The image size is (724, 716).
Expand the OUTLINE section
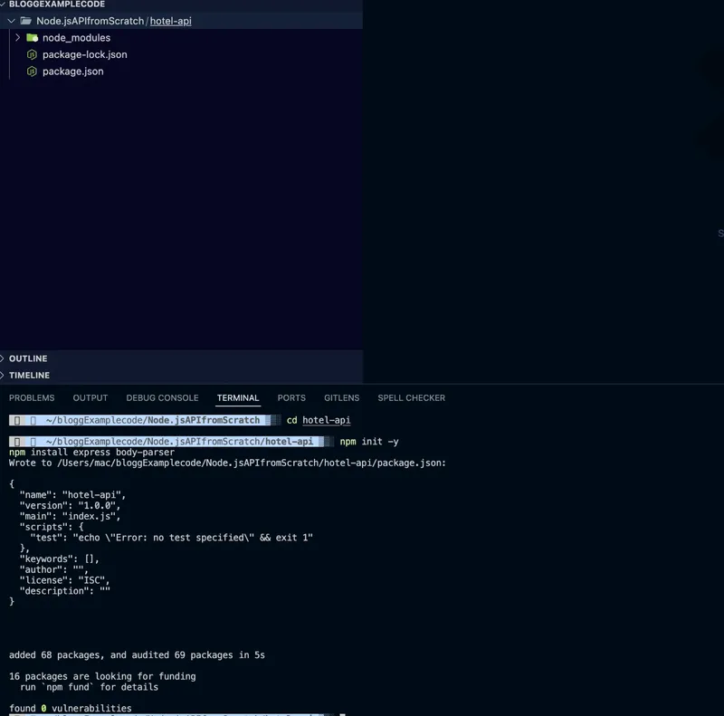tap(27, 358)
